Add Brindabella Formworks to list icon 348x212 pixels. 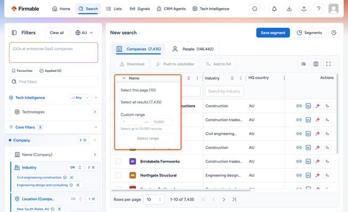(327, 161)
